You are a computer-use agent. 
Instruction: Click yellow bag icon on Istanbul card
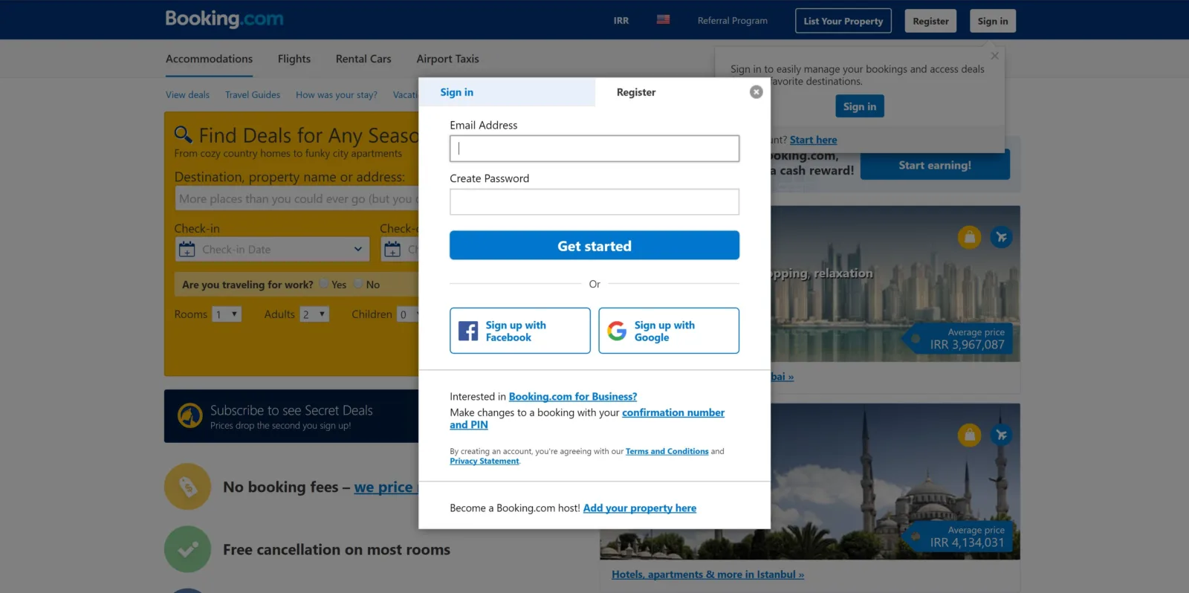click(x=969, y=435)
